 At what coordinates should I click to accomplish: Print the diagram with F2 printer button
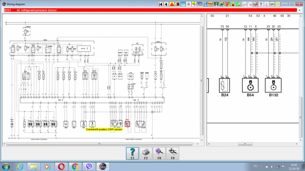point(146,153)
